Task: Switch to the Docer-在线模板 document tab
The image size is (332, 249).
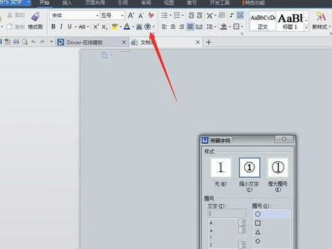Action: click(92, 42)
